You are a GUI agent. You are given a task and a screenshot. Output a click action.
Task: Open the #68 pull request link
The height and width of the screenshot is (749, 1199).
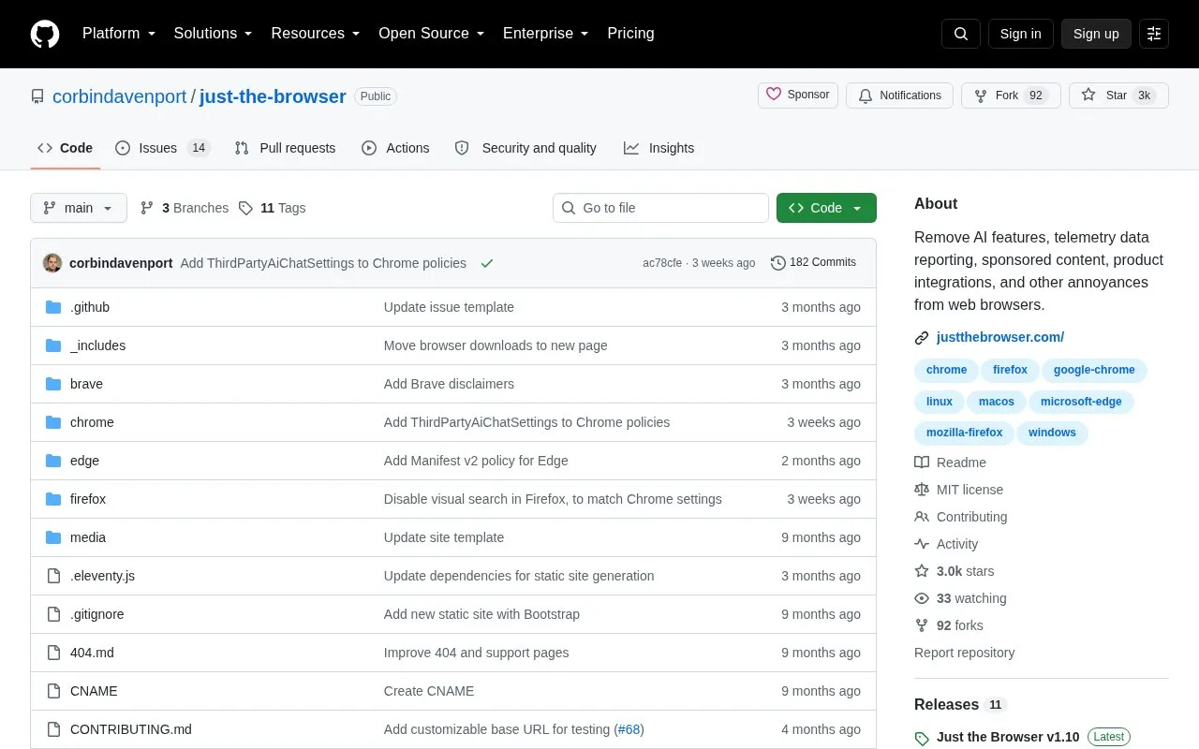[629, 729]
